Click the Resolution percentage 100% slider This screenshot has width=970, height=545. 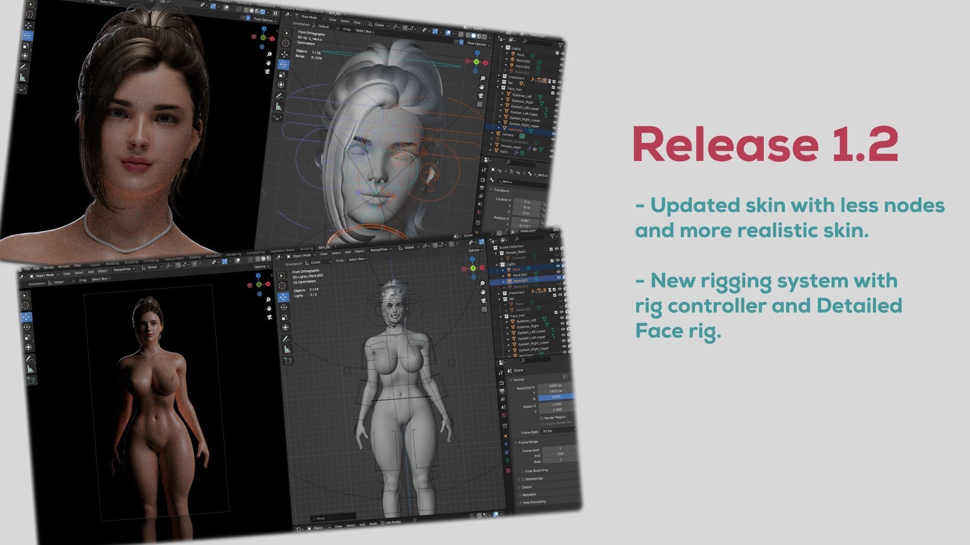pyautogui.click(x=556, y=397)
